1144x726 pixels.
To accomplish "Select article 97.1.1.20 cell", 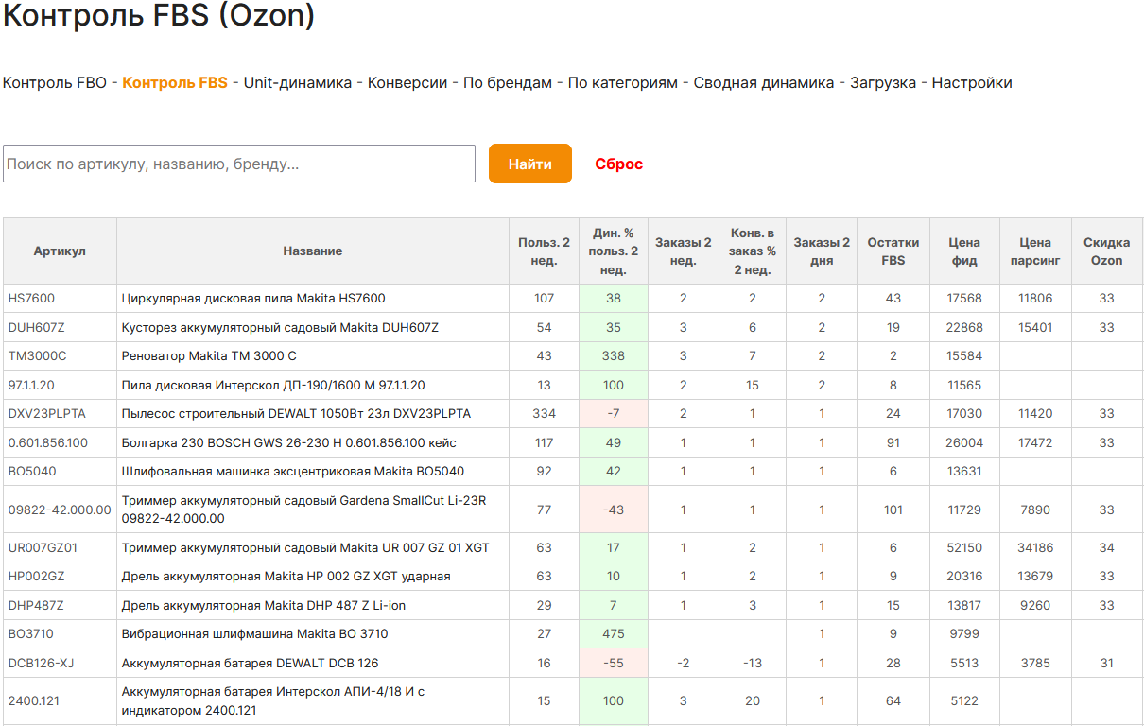I will pos(60,386).
